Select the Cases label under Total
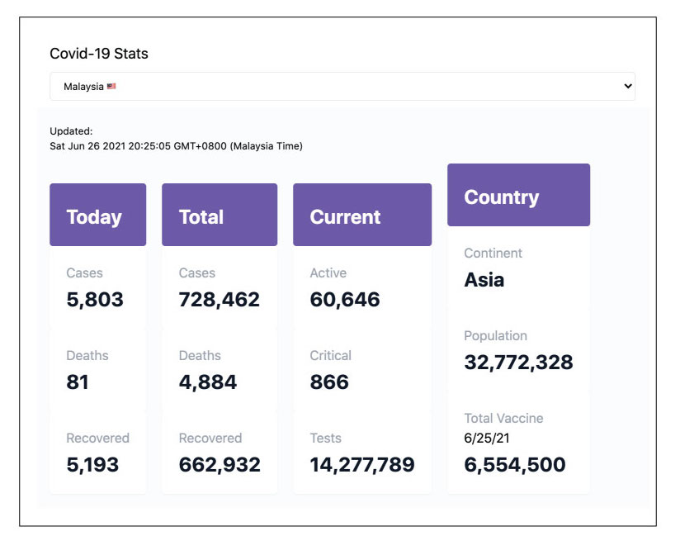This screenshot has height=550, width=680. [x=197, y=273]
